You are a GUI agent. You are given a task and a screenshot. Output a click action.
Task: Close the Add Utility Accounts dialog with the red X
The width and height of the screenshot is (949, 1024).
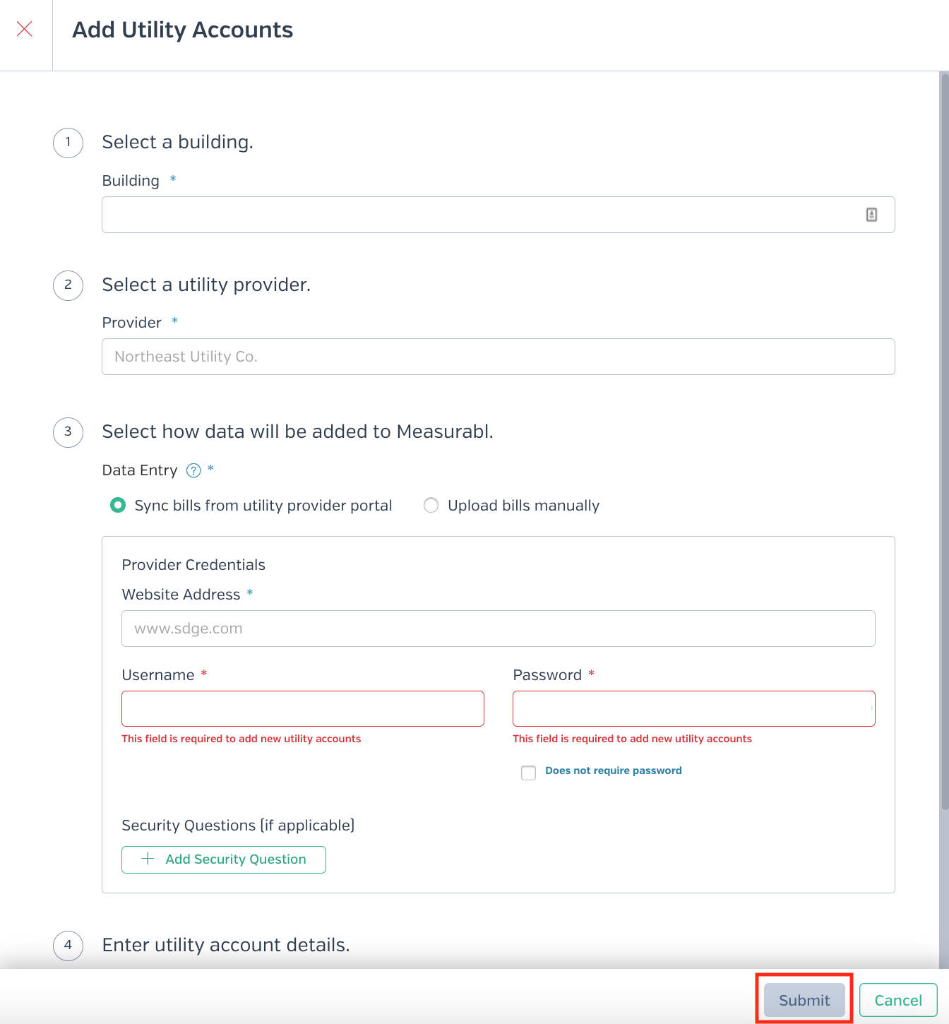(25, 29)
